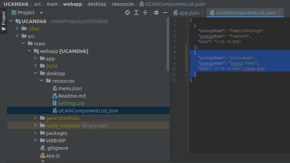Expand the .idea folder

(17, 28)
